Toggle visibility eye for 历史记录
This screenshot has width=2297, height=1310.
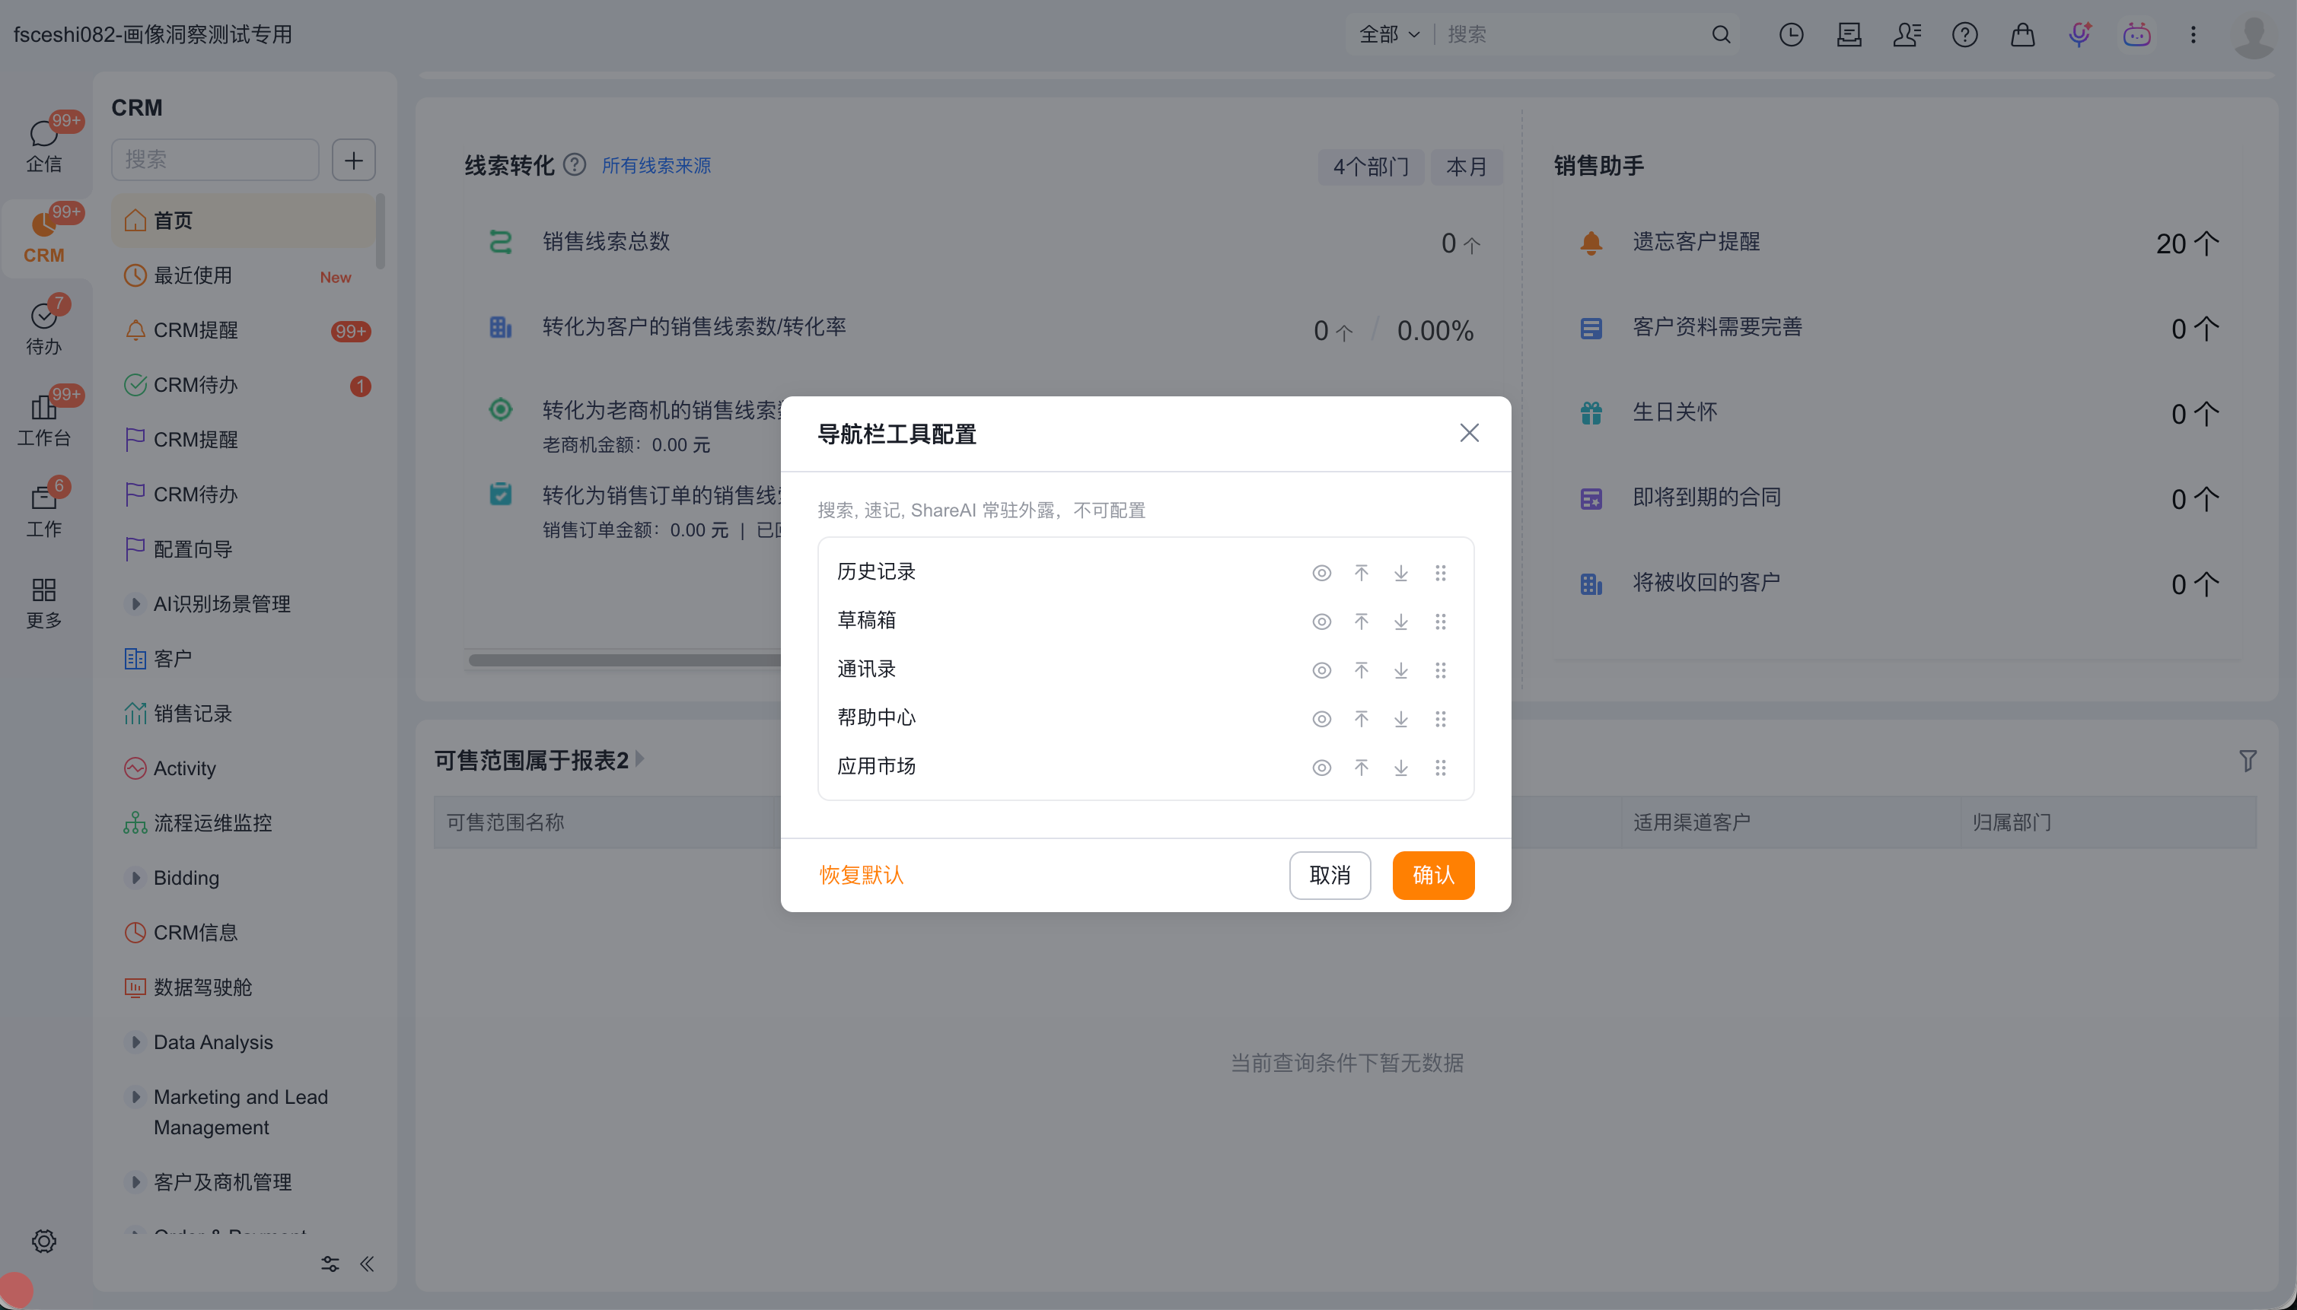[1321, 572]
